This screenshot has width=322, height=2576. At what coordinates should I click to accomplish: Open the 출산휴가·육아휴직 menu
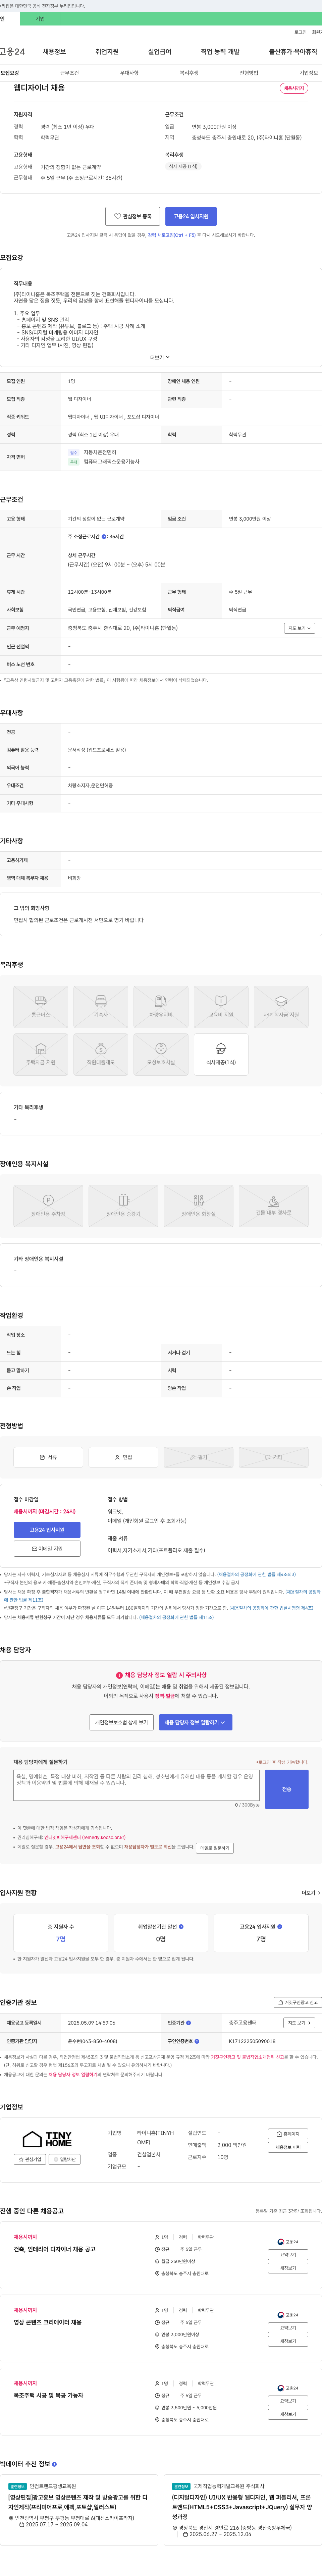tap(293, 52)
